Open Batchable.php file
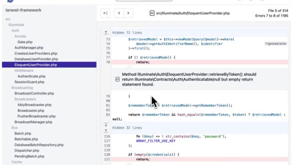The height and width of the screenshot is (165, 293). 26,139
